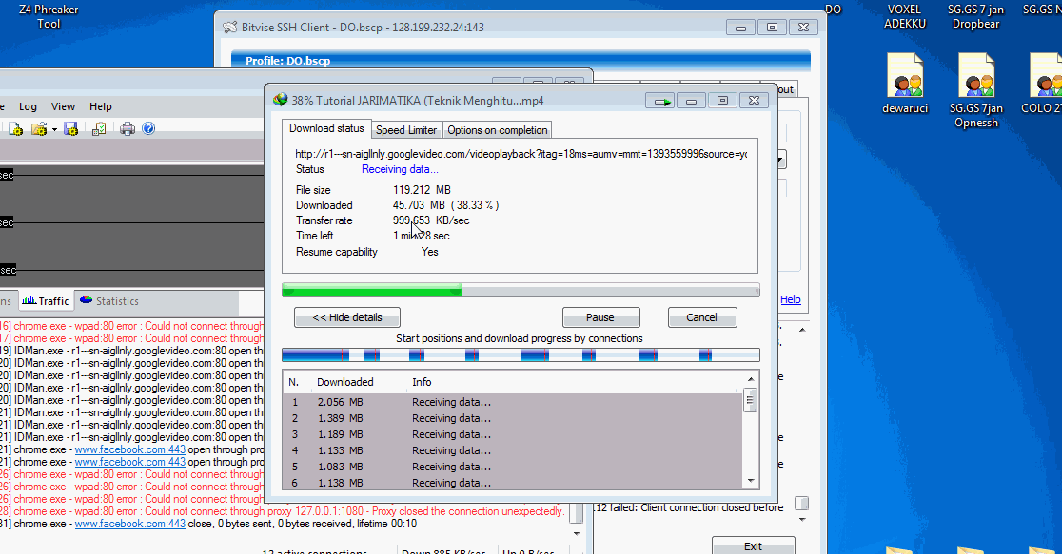Viewport: 1062px width, 554px height.
Task: Click the Transfer rate value text
Action: pyautogui.click(x=431, y=220)
